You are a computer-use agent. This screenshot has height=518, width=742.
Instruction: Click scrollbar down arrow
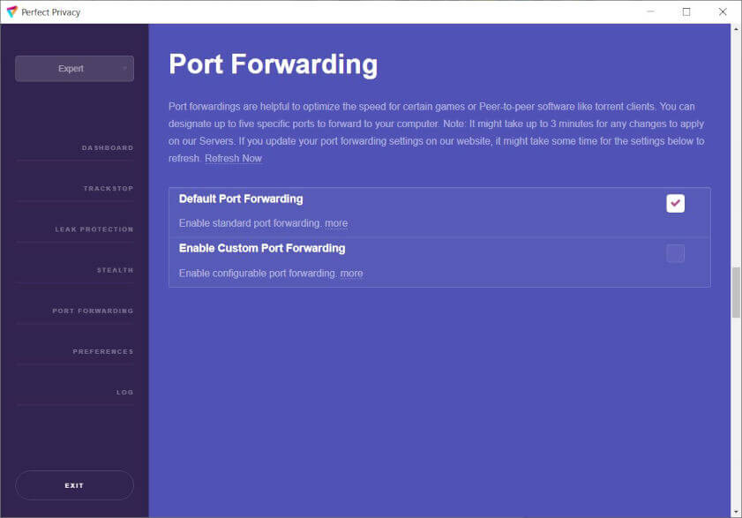tap(736, 512)
